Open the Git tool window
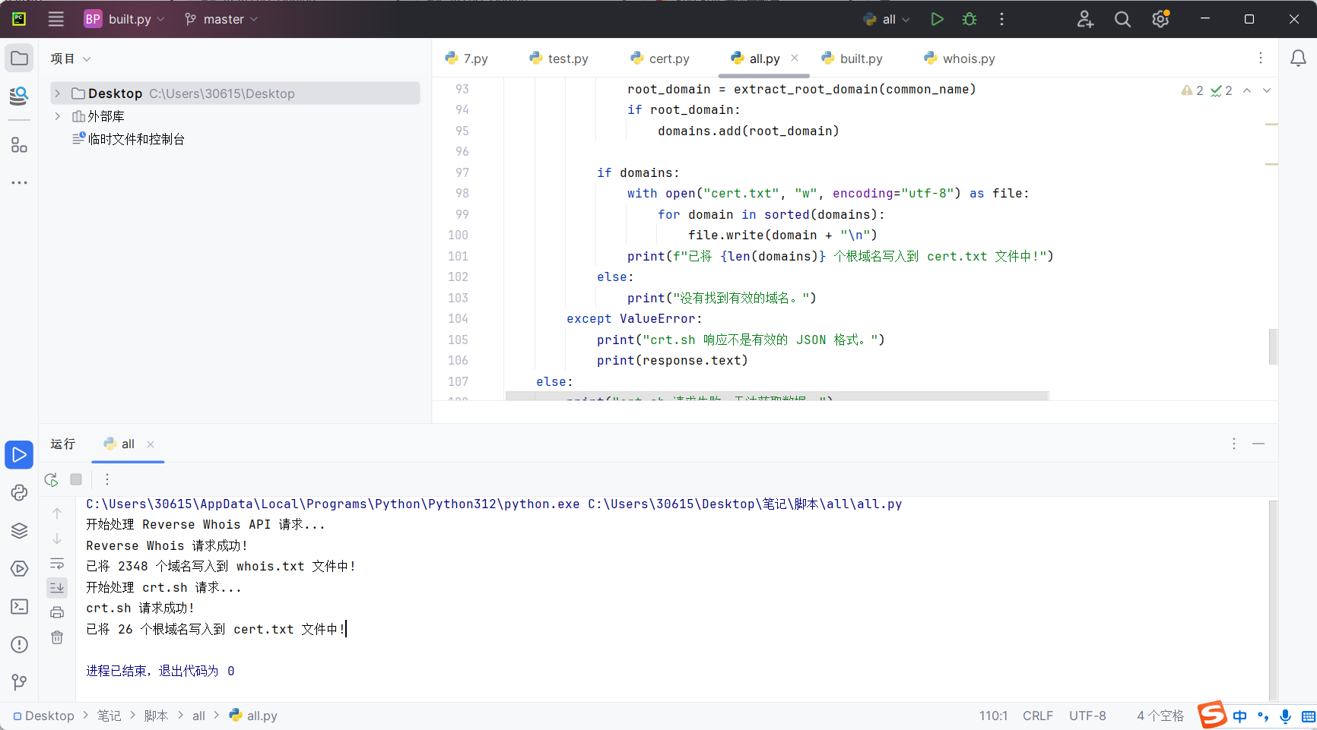This screenshot has height=730, width=1317. [19, 682]
